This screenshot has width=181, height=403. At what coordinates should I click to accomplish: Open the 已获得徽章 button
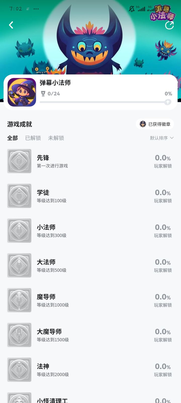(x=155, y=124)
